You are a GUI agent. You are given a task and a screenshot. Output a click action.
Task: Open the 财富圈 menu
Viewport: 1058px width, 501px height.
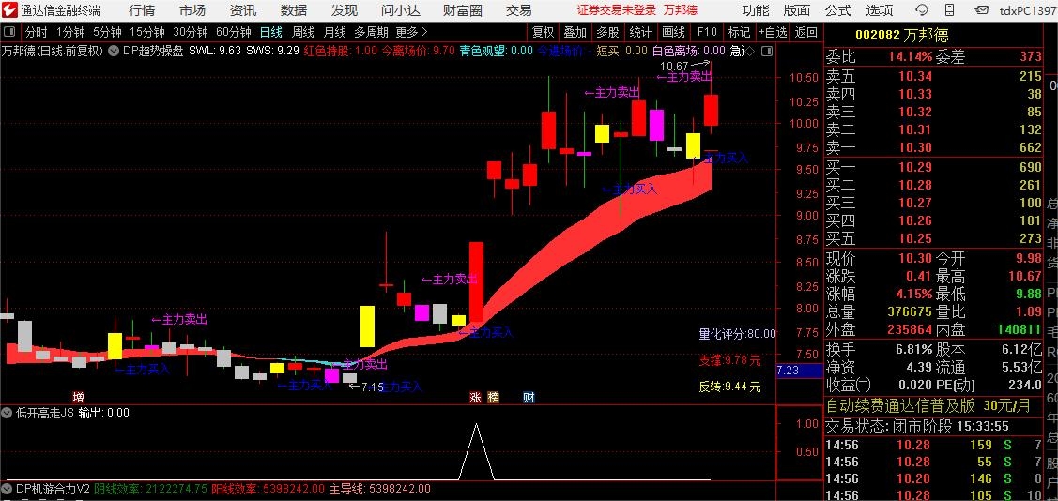point(463,10)
